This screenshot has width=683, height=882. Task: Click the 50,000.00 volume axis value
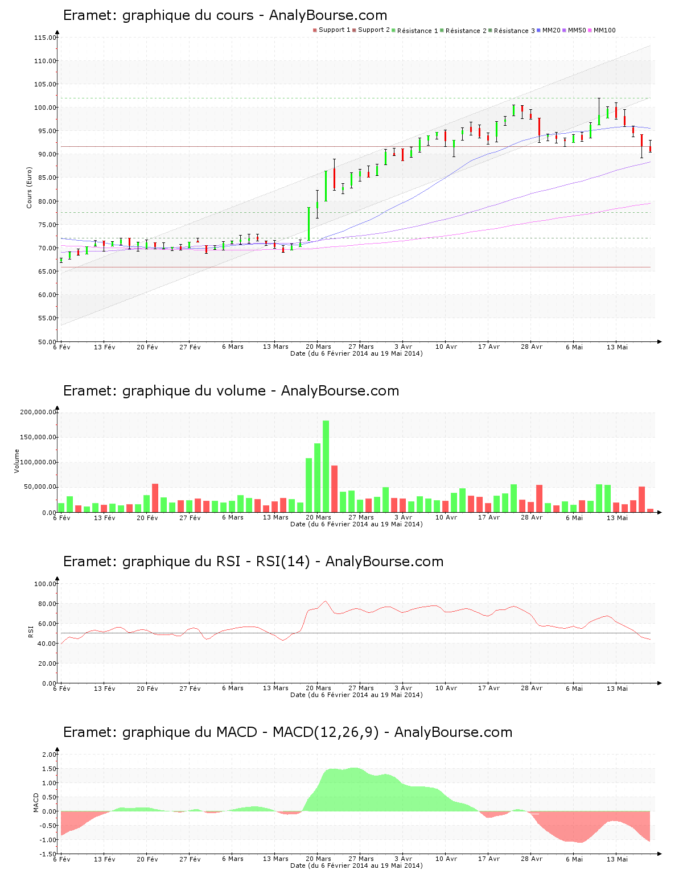point(40,487)
